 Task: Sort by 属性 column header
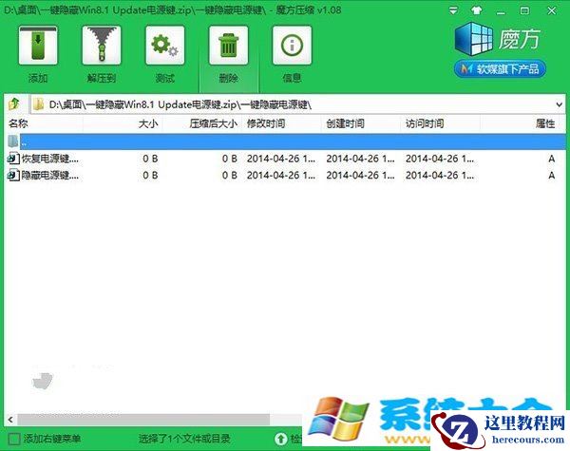click(545, 124)
